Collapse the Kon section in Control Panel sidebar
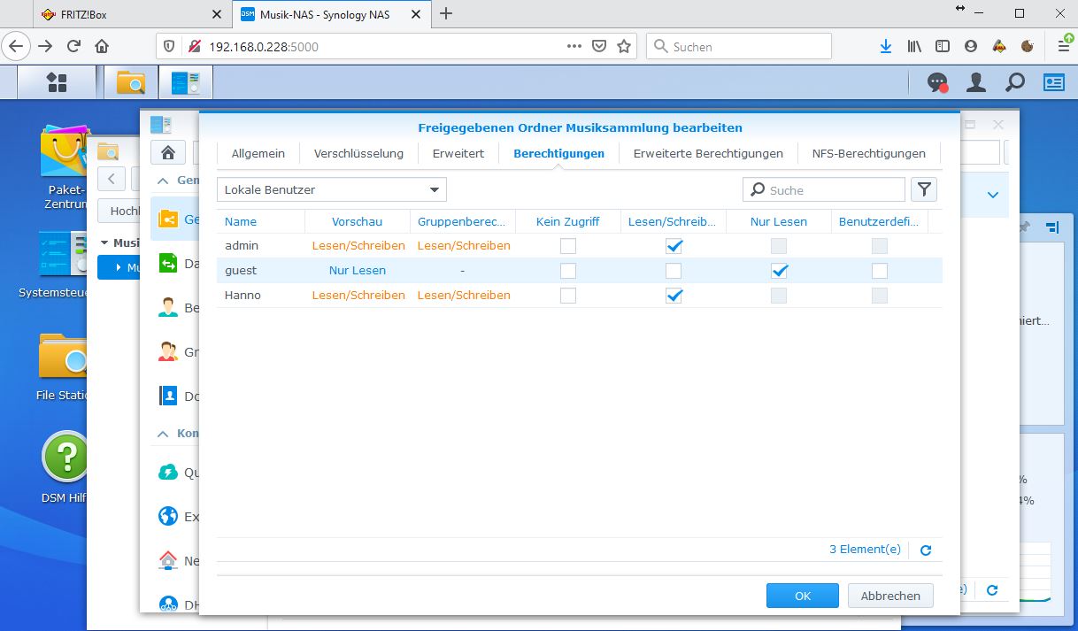1078x631 pixels. (x=163, y=434)
